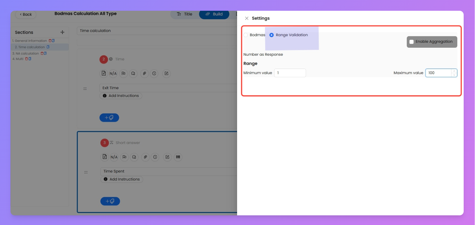Duplicate the NA calculation section
Image resolution: width=475 pixels, height=225 pixels.
tap(45, 53)
